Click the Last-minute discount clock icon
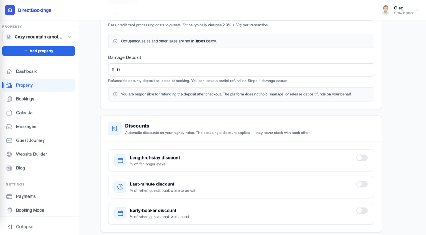The width and height of the screenshot is (426, 235). 120,187
